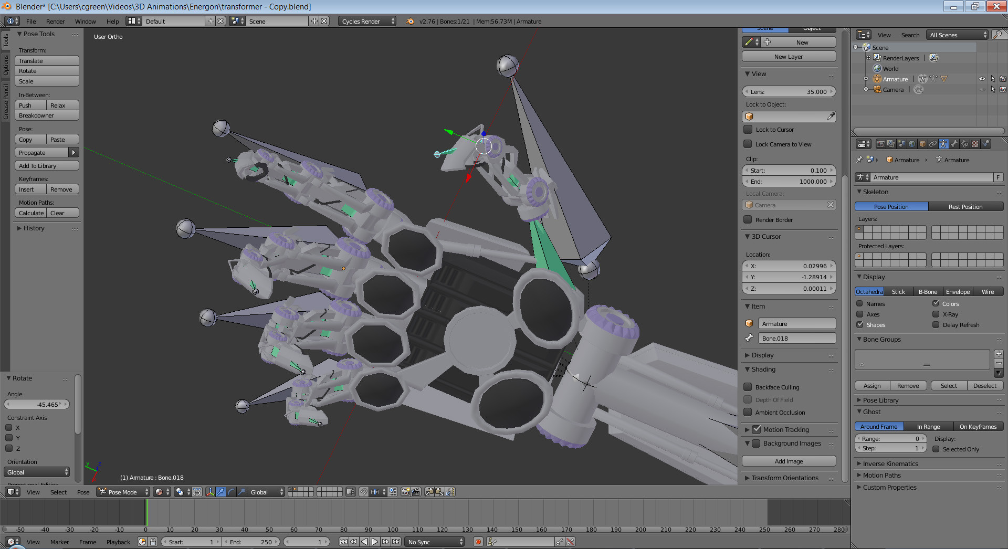The height and width of the screenshot is (549, 1008).
Task: Click the Add Image button
Action: click(789, 461)
